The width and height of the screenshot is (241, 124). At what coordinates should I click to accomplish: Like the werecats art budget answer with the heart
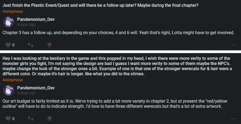[8, 119]
